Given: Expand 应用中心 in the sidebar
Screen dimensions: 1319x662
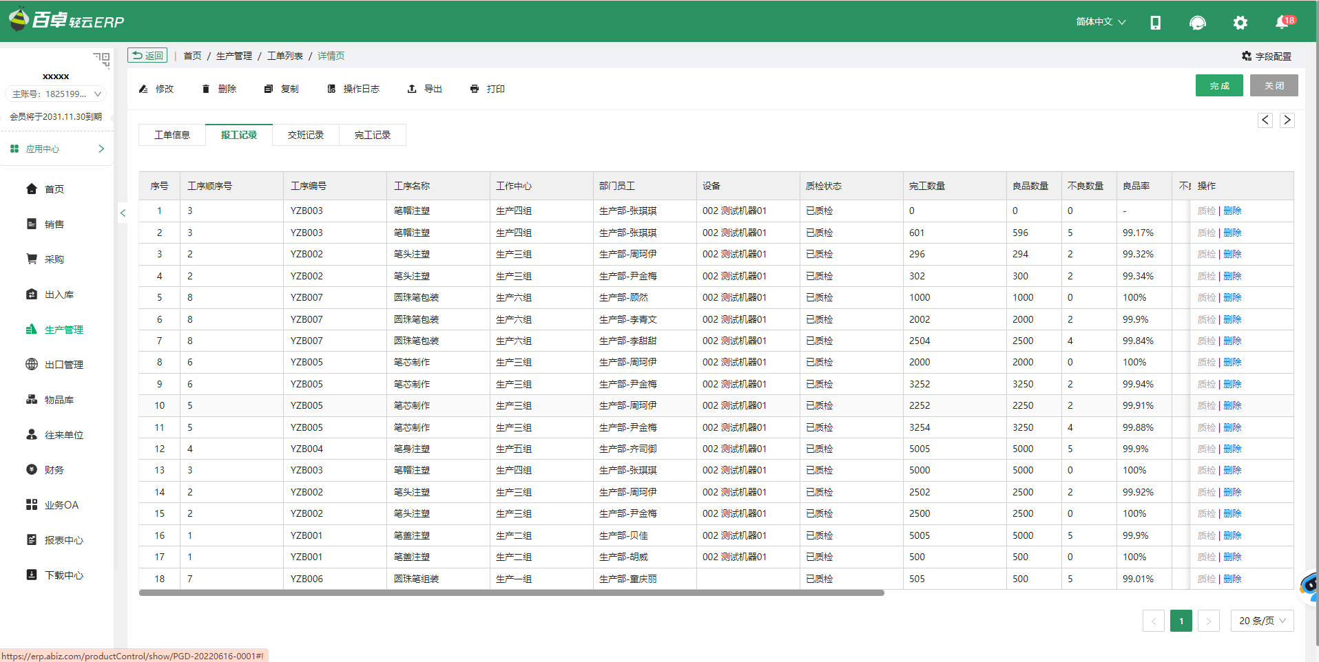Looking at the screenshot, I should coord(58,149).
